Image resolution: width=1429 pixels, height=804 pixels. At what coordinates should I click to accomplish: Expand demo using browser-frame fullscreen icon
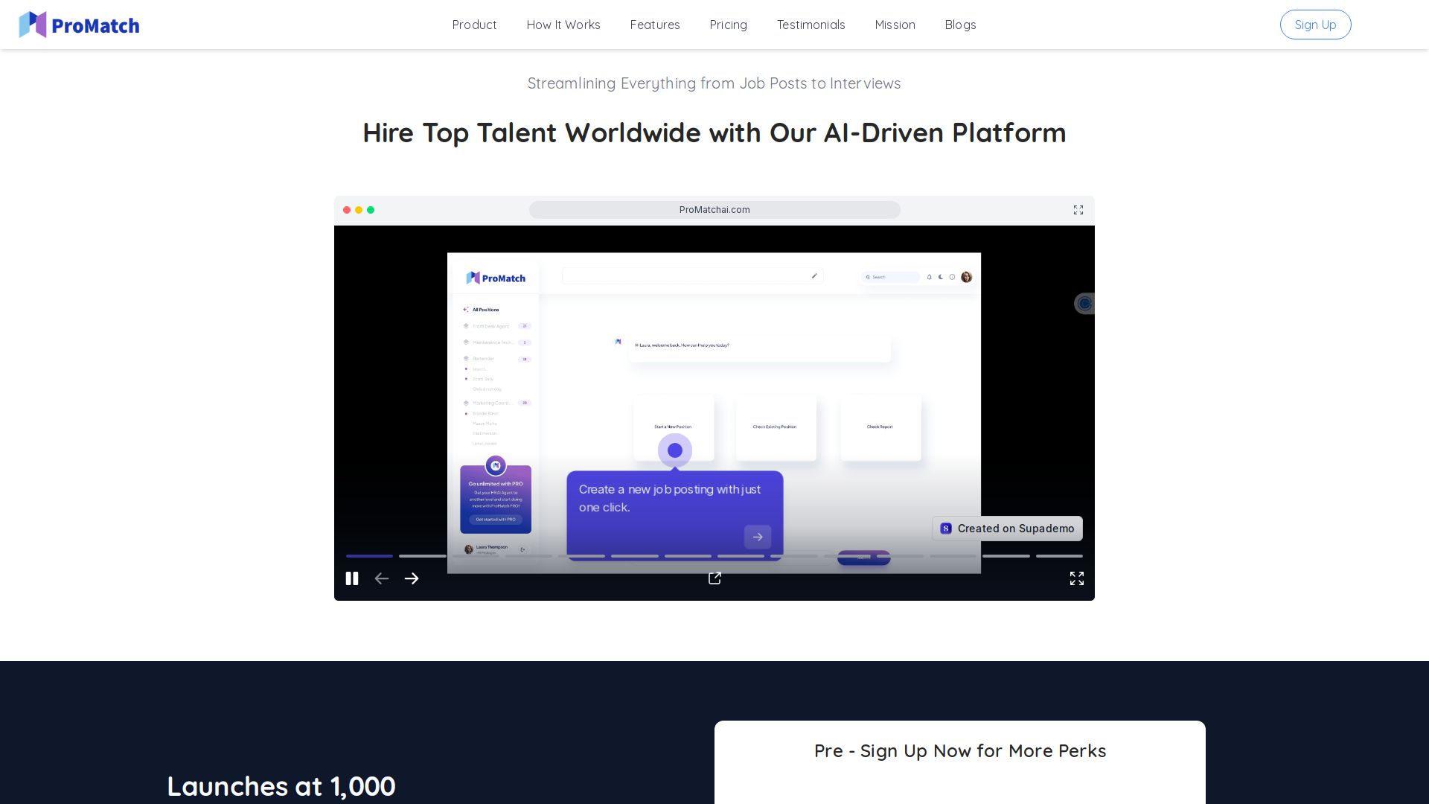coord(1078,210)
